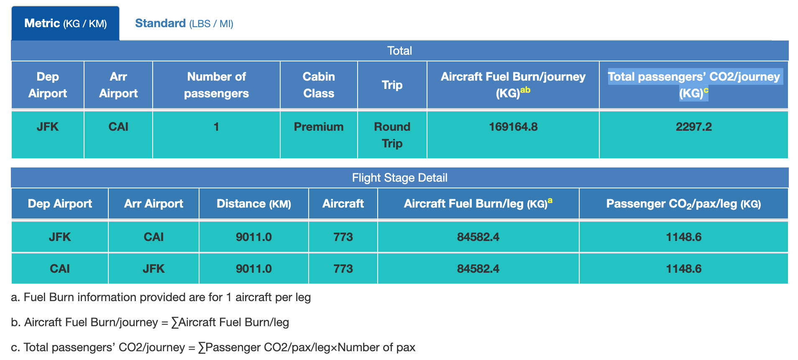
Task: Click the Number of passengers header
Action: 216,85
